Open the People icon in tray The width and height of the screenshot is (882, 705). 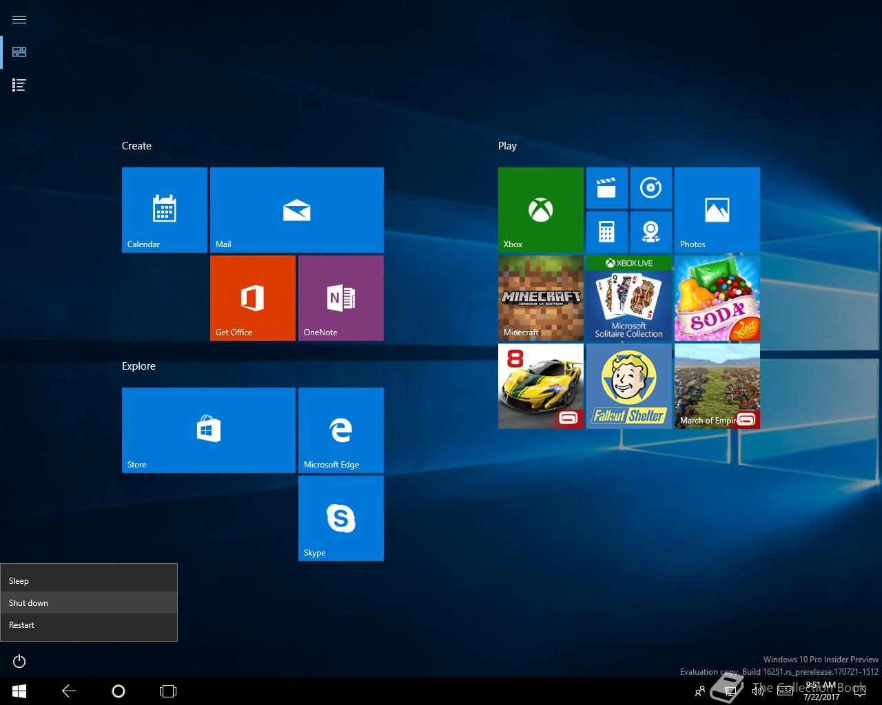700,691
